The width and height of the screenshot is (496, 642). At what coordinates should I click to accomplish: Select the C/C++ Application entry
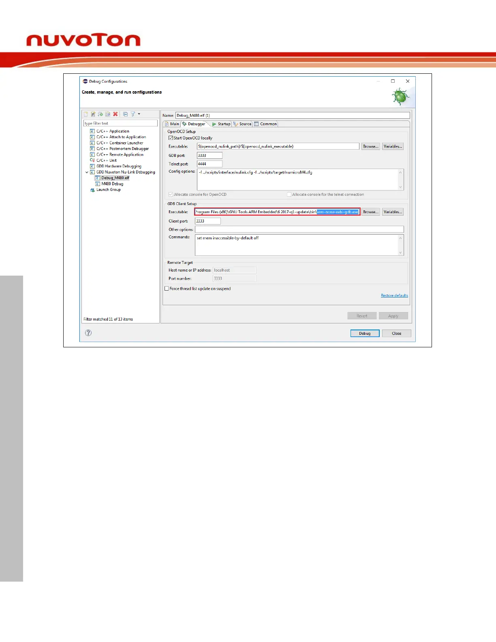tap(113, 131)
